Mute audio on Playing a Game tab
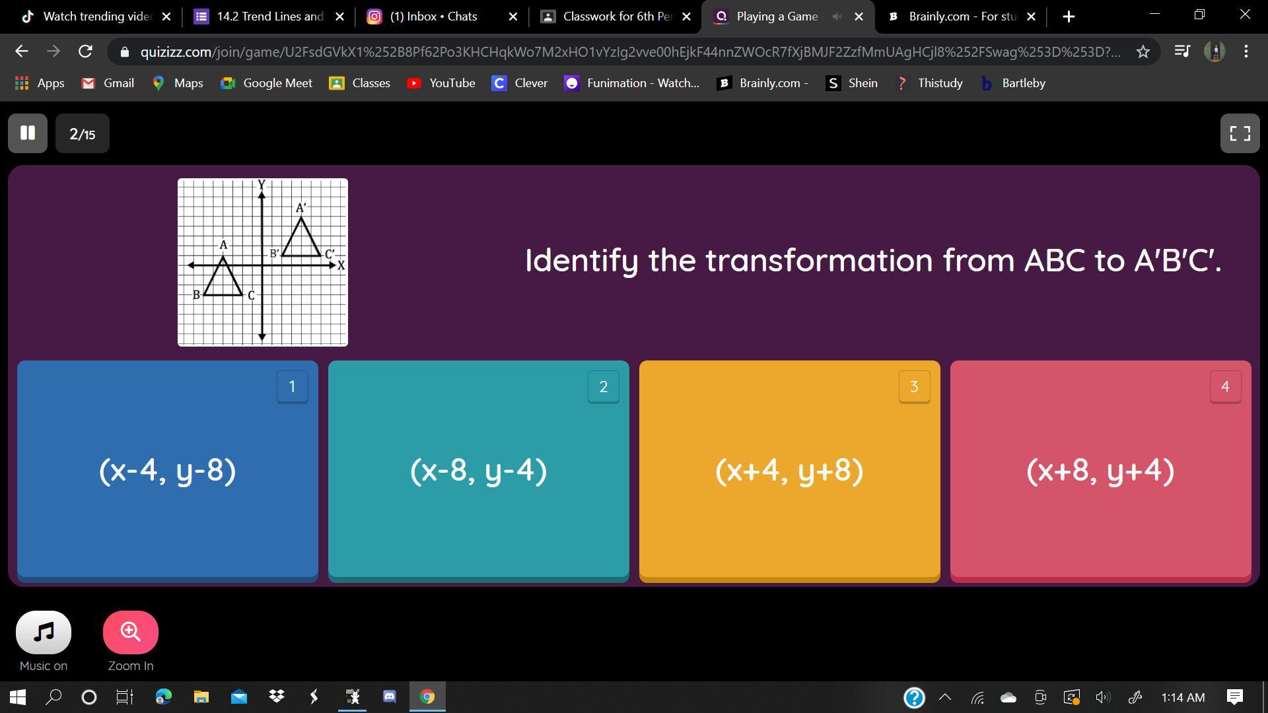Viewport: 1268px width, 713px height. click(837, 17)
